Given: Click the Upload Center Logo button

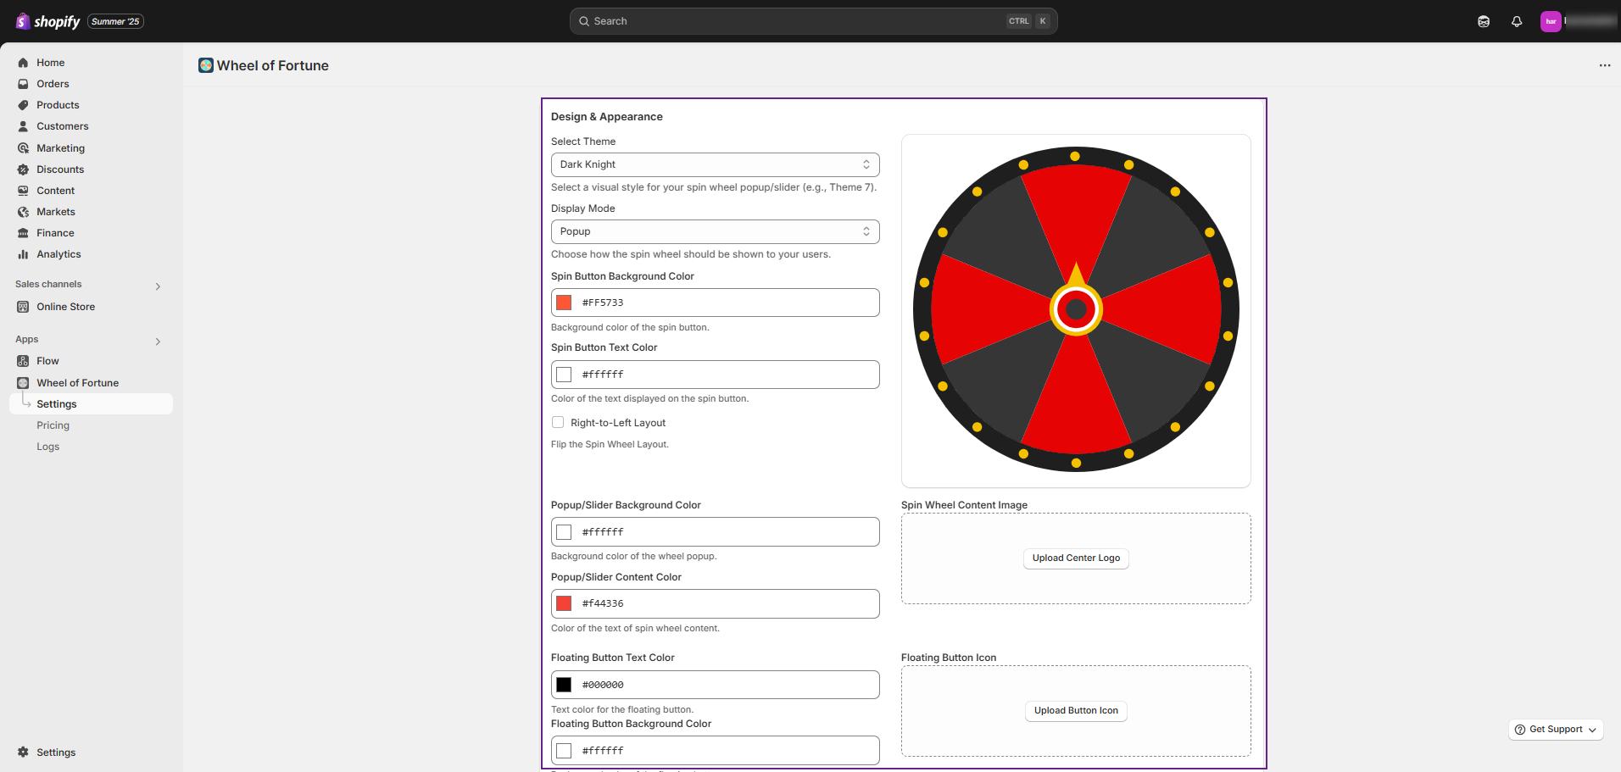Looking at the screenshot, I should click(1076, 558).
